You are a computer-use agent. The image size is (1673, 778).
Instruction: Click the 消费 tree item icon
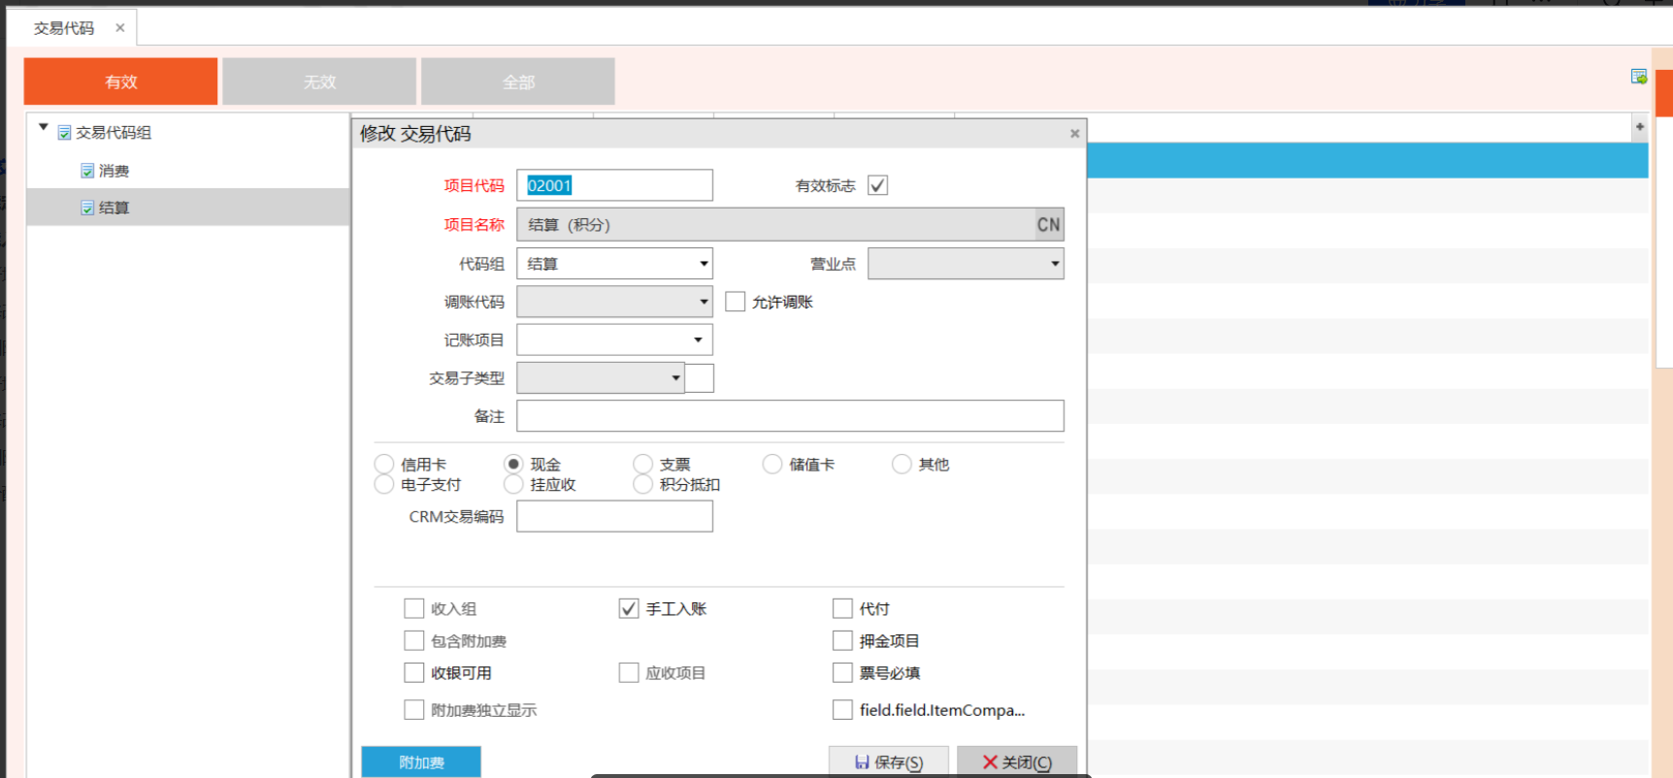(87, 171)
